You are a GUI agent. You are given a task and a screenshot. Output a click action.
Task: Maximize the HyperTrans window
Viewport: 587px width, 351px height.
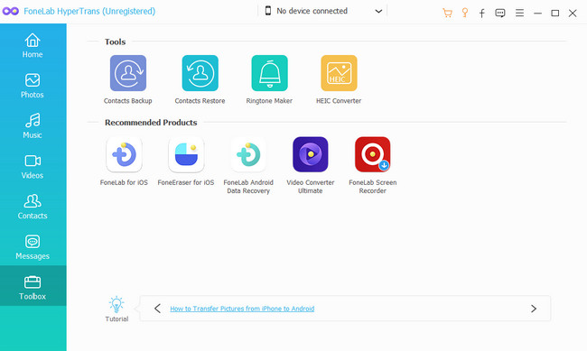(555, 14)
